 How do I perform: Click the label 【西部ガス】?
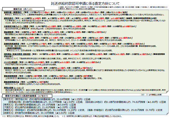(8, 113)
